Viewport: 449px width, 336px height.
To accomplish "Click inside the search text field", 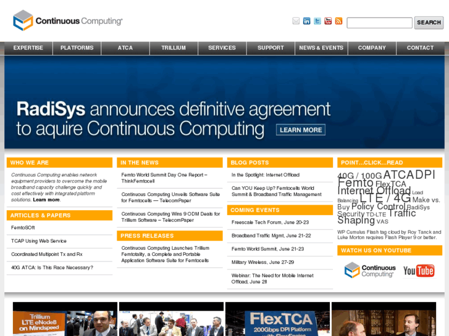I will (379, 23).
